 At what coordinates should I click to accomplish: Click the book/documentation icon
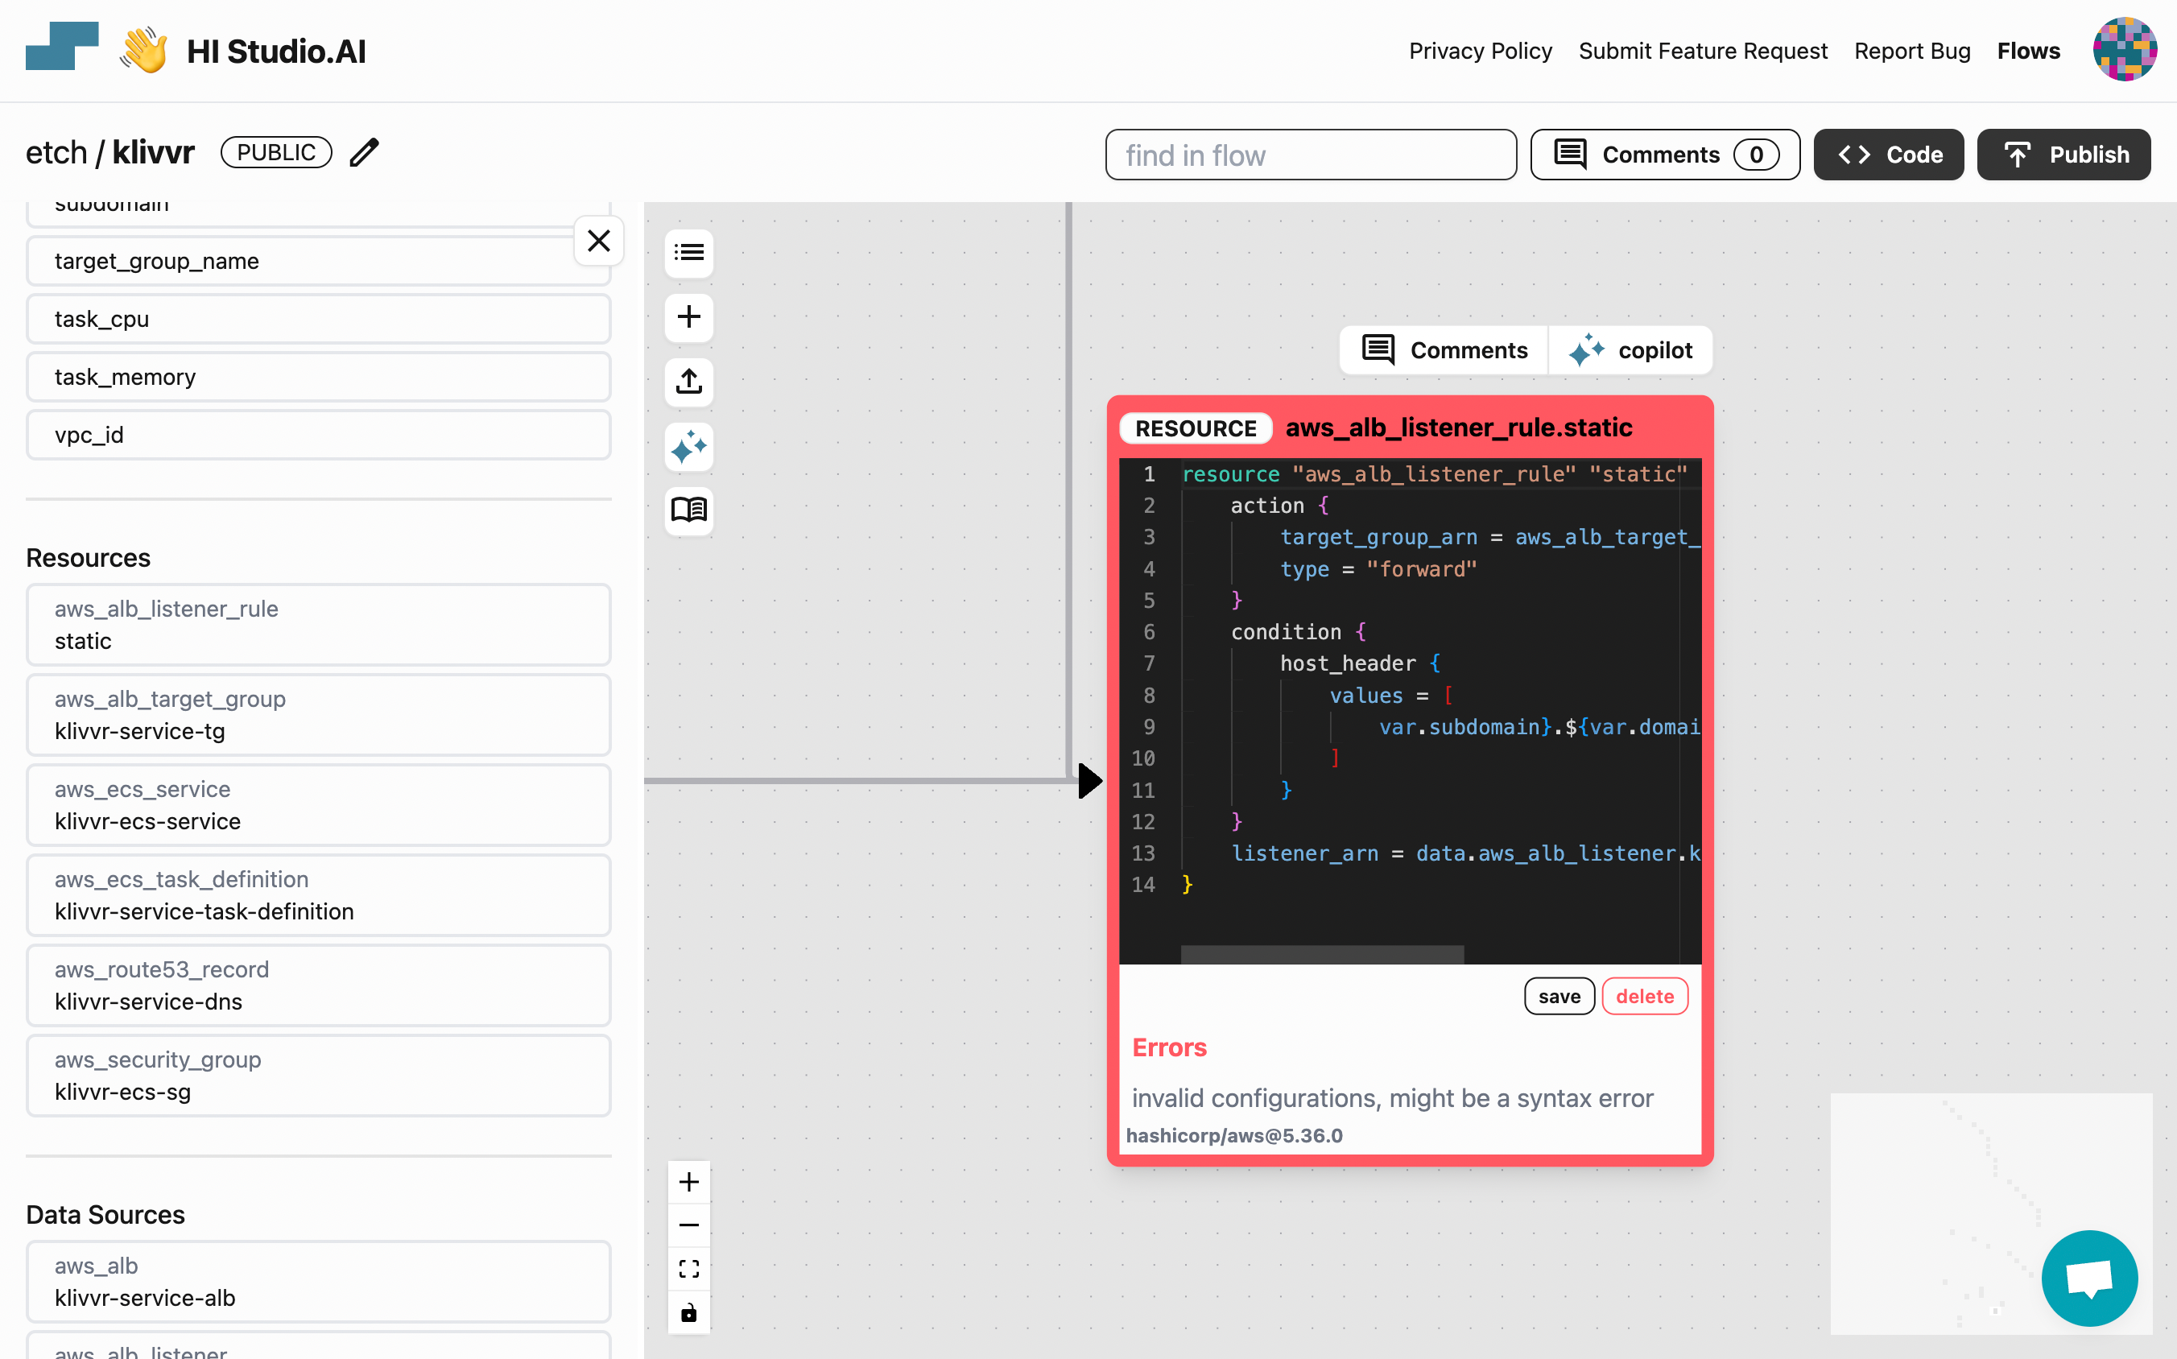688,510
